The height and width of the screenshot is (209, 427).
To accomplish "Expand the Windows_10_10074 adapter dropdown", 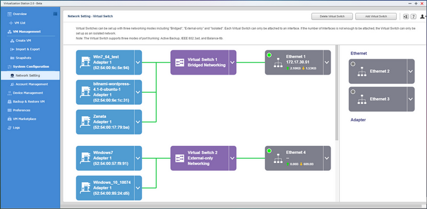I will (138, 188).
